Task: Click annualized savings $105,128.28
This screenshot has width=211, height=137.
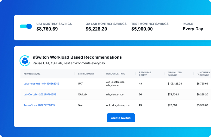Action: (x=175, y=83)
